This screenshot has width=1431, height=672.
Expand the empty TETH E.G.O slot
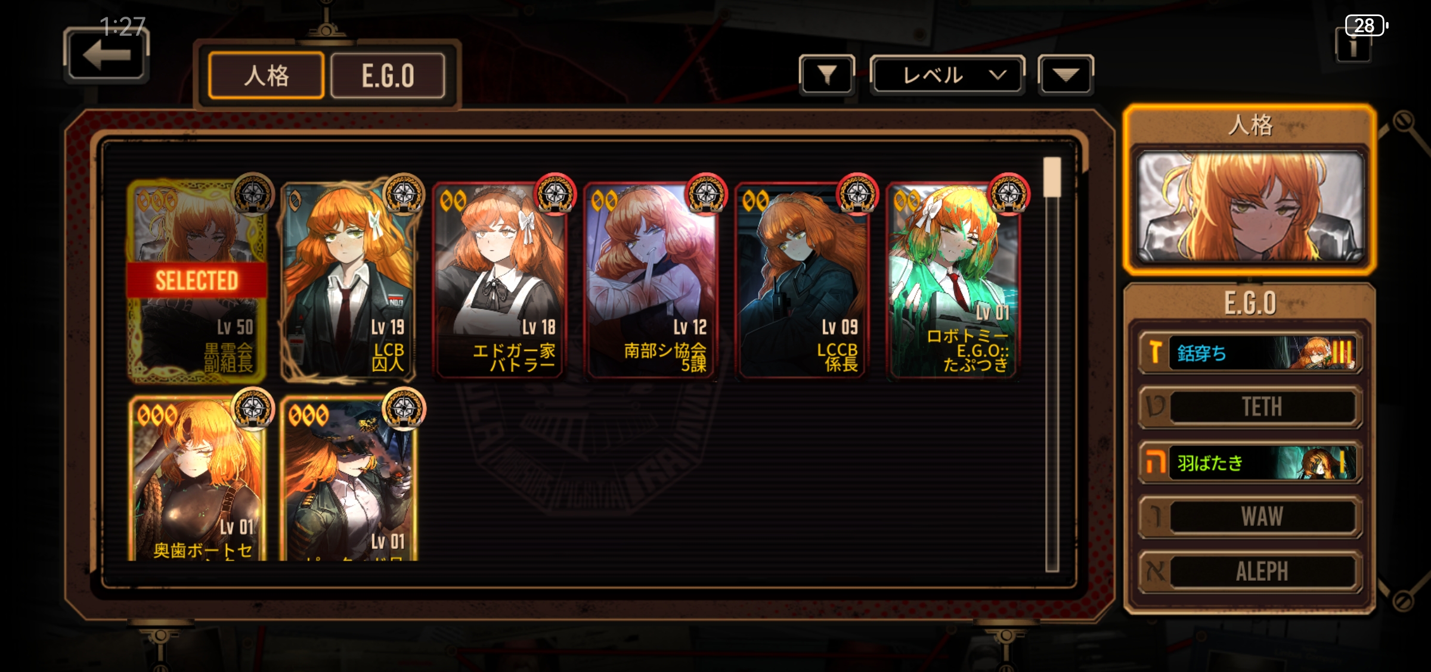pyautogui.click(x=1250, y=407)
